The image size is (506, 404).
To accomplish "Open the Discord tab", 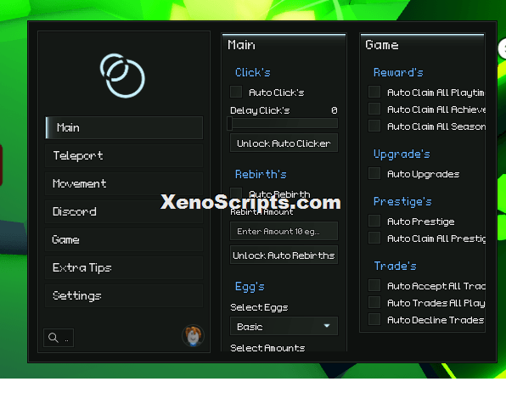I will (124, 211).
